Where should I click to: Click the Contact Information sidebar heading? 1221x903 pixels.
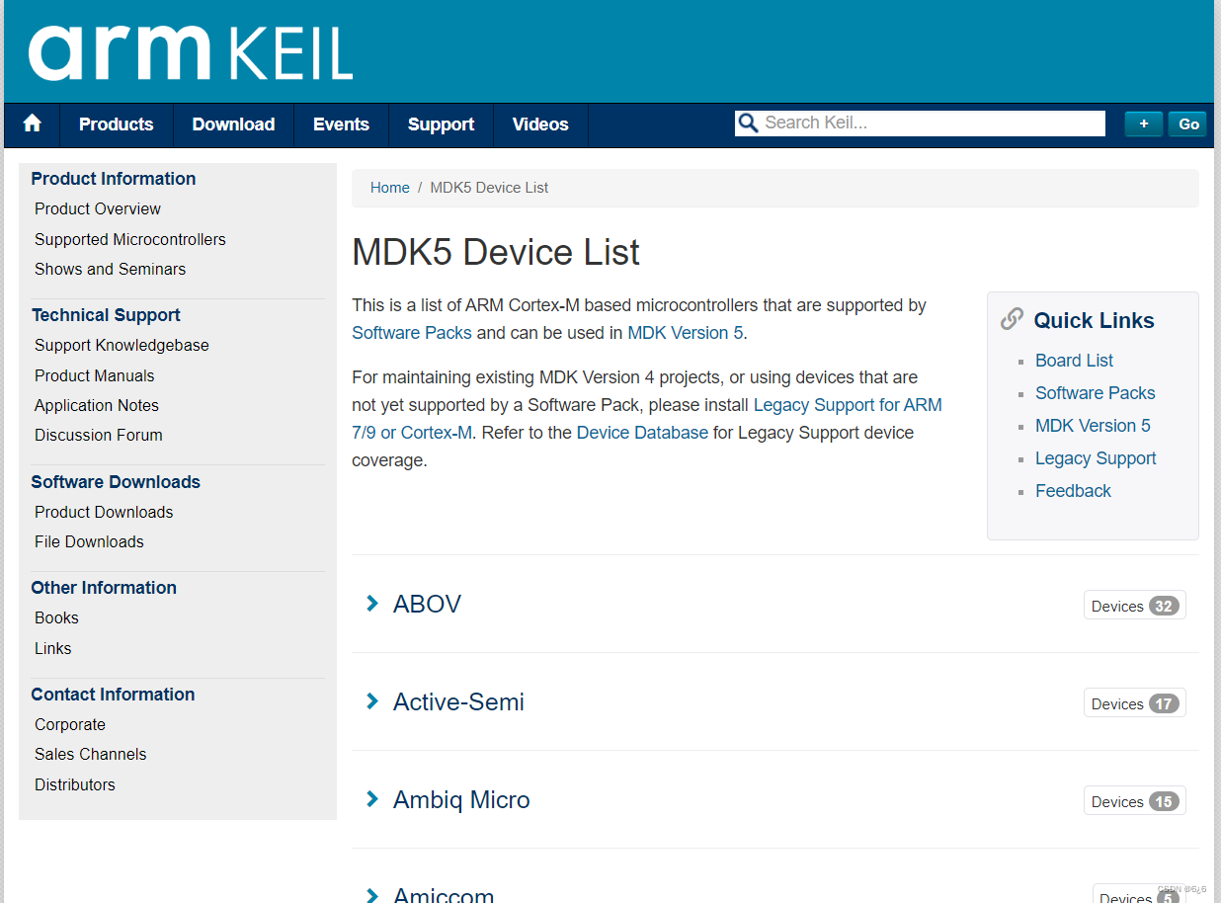point(113,695)
